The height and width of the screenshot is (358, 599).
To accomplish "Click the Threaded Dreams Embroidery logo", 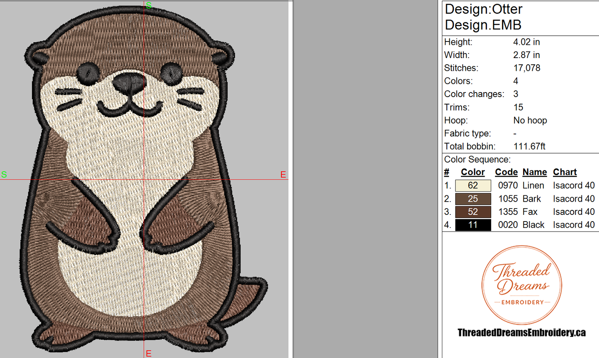I will pyautogui.click(x=522, y=285).
